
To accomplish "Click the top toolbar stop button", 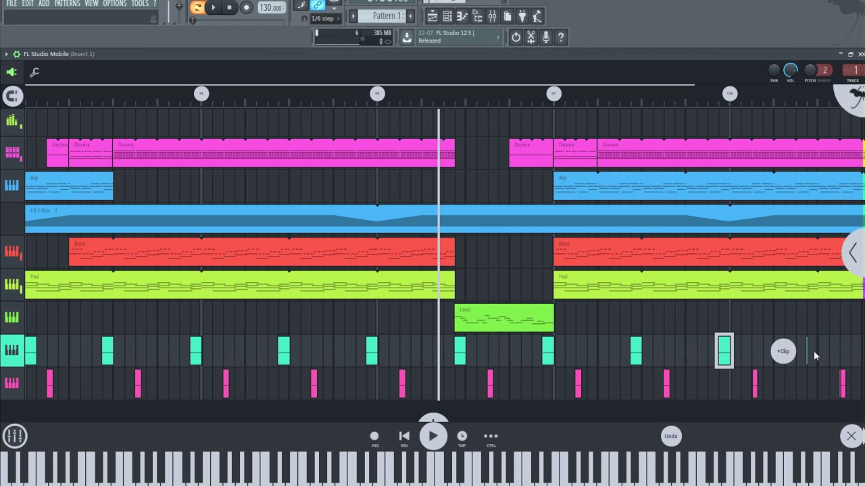I will [230, 7].
